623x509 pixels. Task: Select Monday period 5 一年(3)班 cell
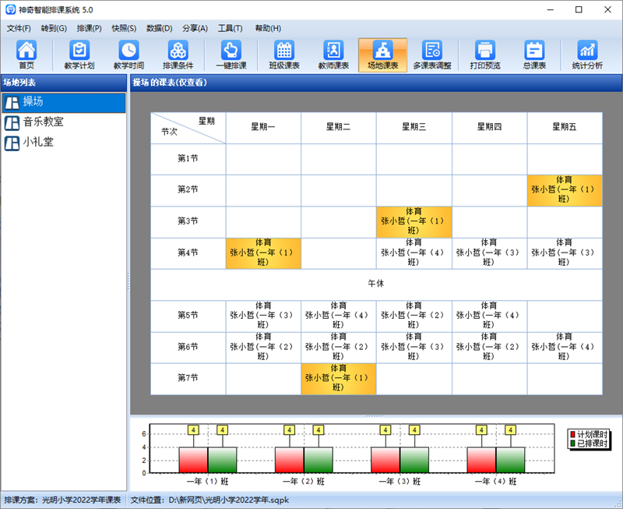tap(263, 316)
